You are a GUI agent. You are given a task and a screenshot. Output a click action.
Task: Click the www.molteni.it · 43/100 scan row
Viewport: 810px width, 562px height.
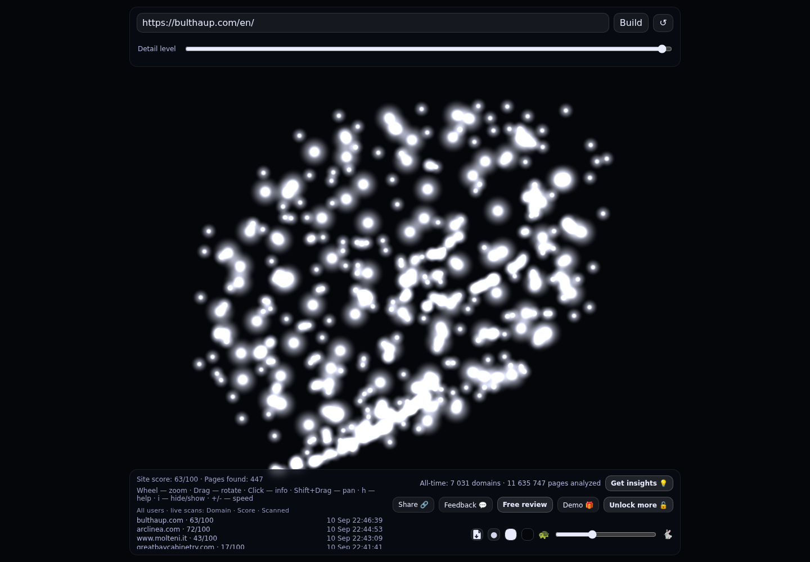(x=259, y=538)
